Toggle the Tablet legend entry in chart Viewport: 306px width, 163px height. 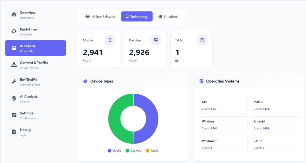click(152, 150)
